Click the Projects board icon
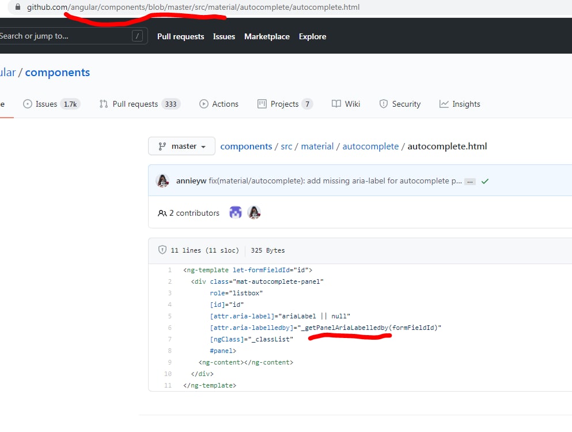 pos(262,104)
